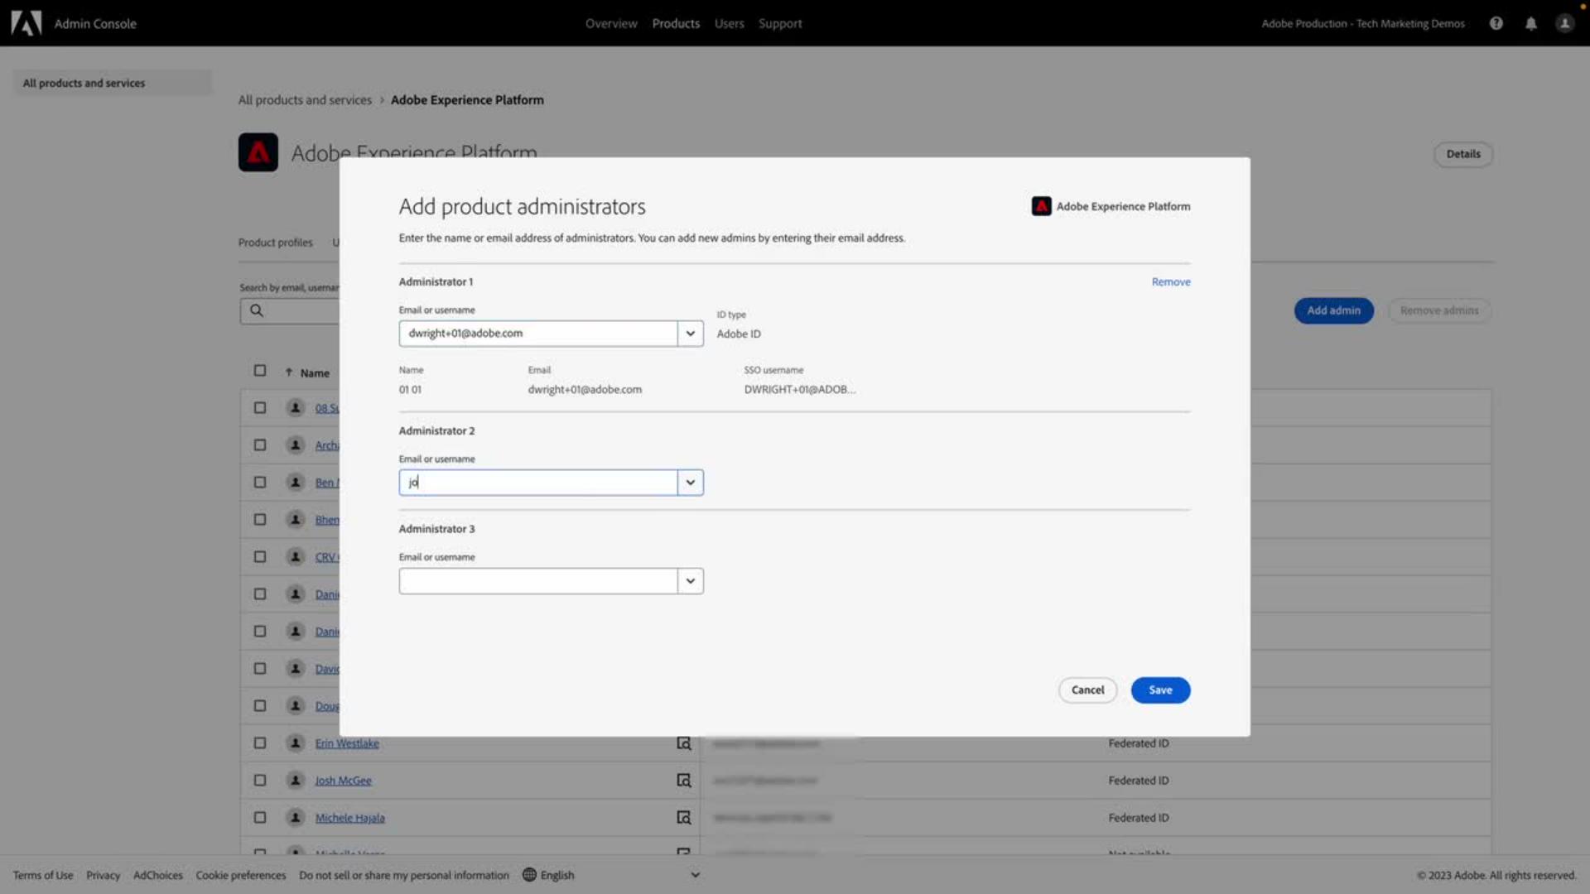Open the Overview menu tab
The width and height of the screenshot is (1590, 894).
coord(611,23)
